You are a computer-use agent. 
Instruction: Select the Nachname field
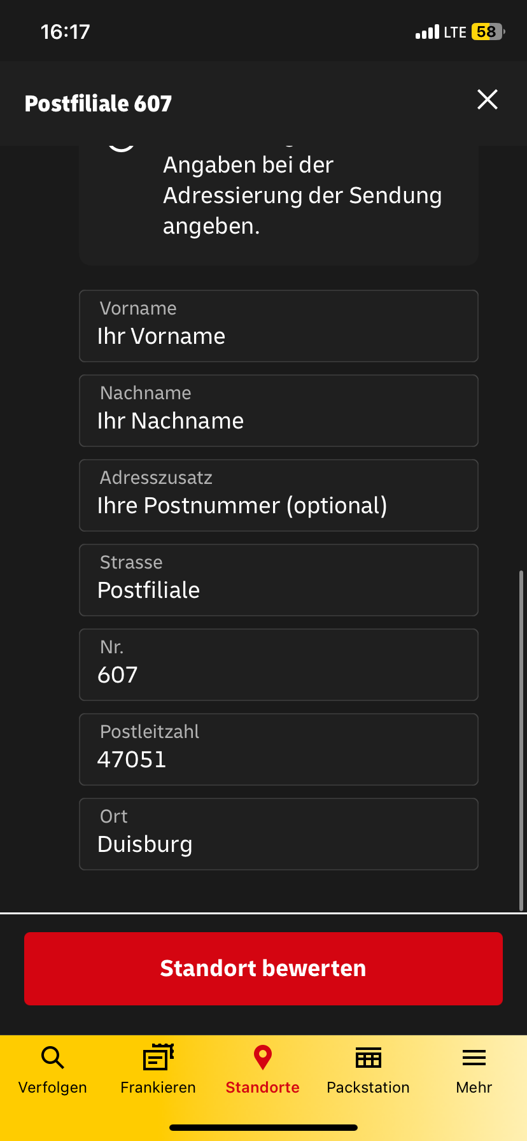click(x=278, y=411)
